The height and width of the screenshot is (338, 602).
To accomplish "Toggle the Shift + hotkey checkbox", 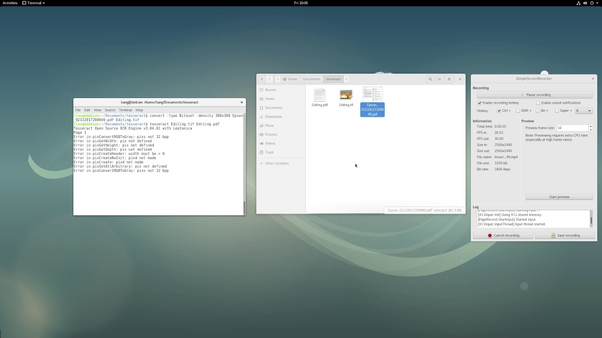I will (518, 111).
